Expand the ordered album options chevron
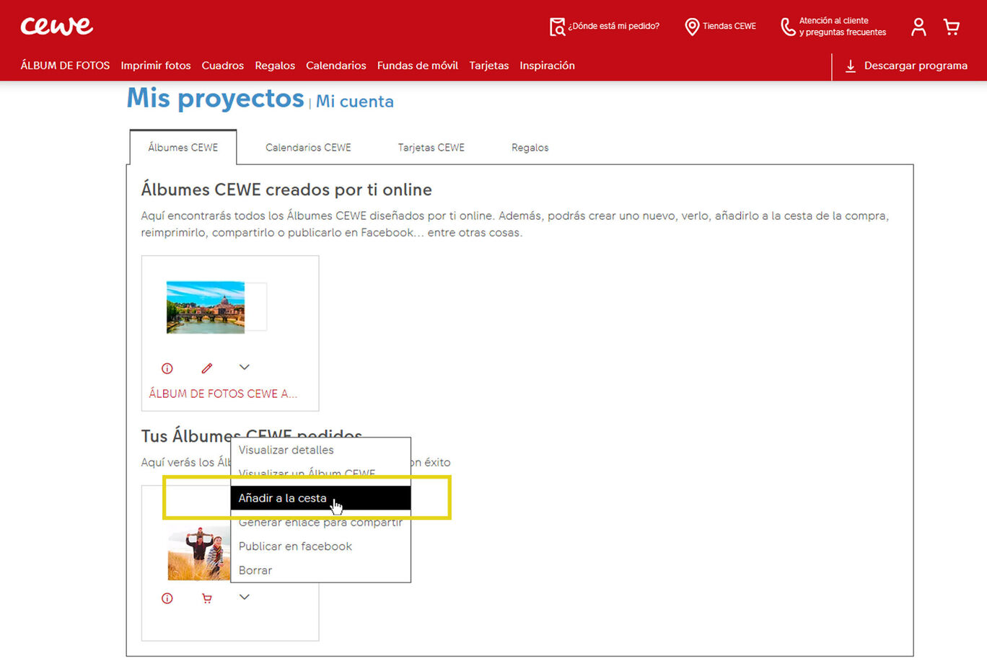The width and height of the screenshot is (987, 661). click(244, 597)
